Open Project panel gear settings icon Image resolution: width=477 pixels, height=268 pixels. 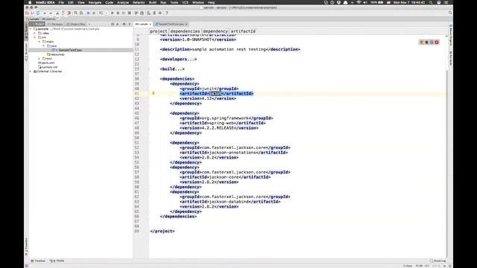pos(124,24)
